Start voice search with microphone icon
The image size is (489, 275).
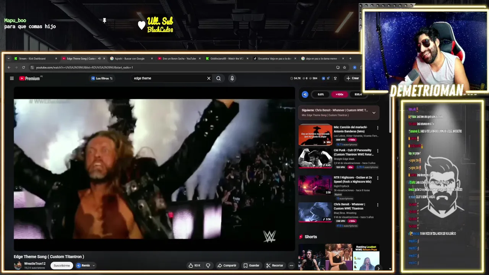[x=232, y=78]
